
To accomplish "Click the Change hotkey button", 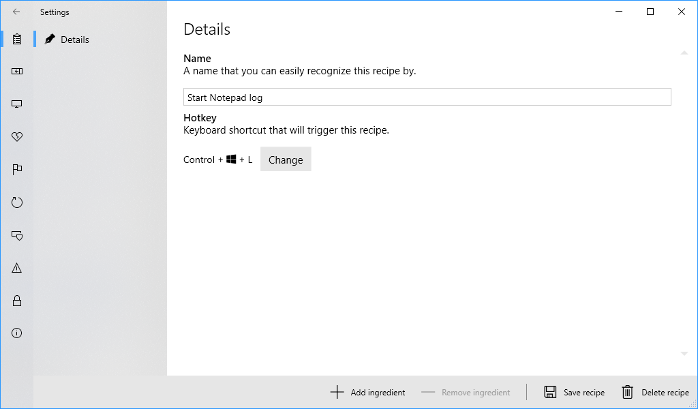I will 286,160.
